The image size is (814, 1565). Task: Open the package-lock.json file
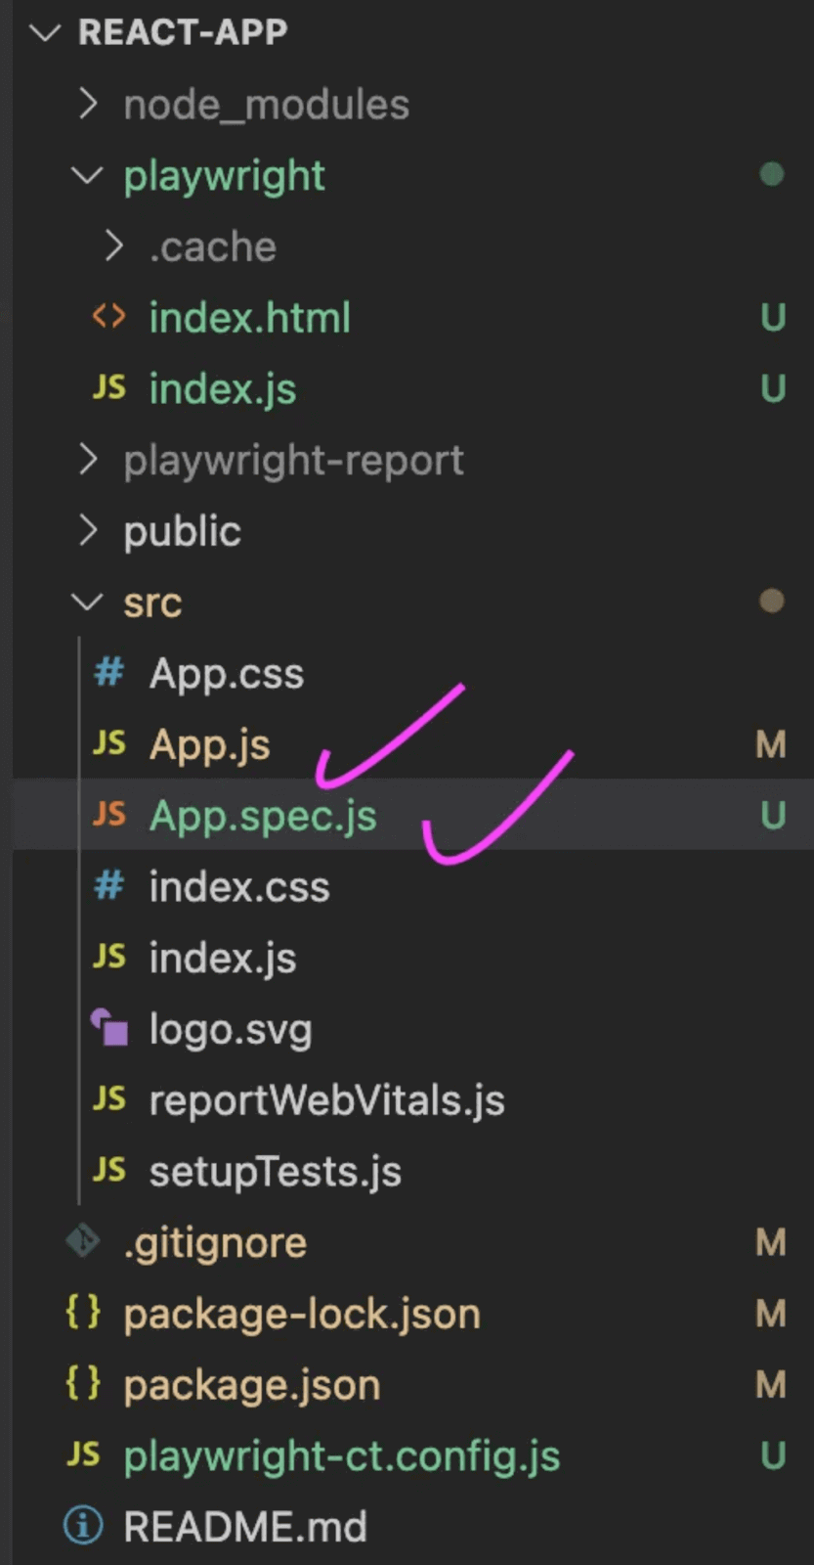coord(302,1314)
